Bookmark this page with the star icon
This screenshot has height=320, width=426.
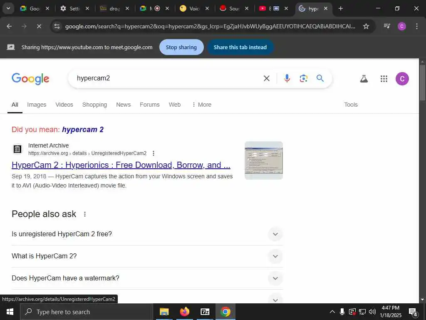pyautogui.click(x=366, y=26)
